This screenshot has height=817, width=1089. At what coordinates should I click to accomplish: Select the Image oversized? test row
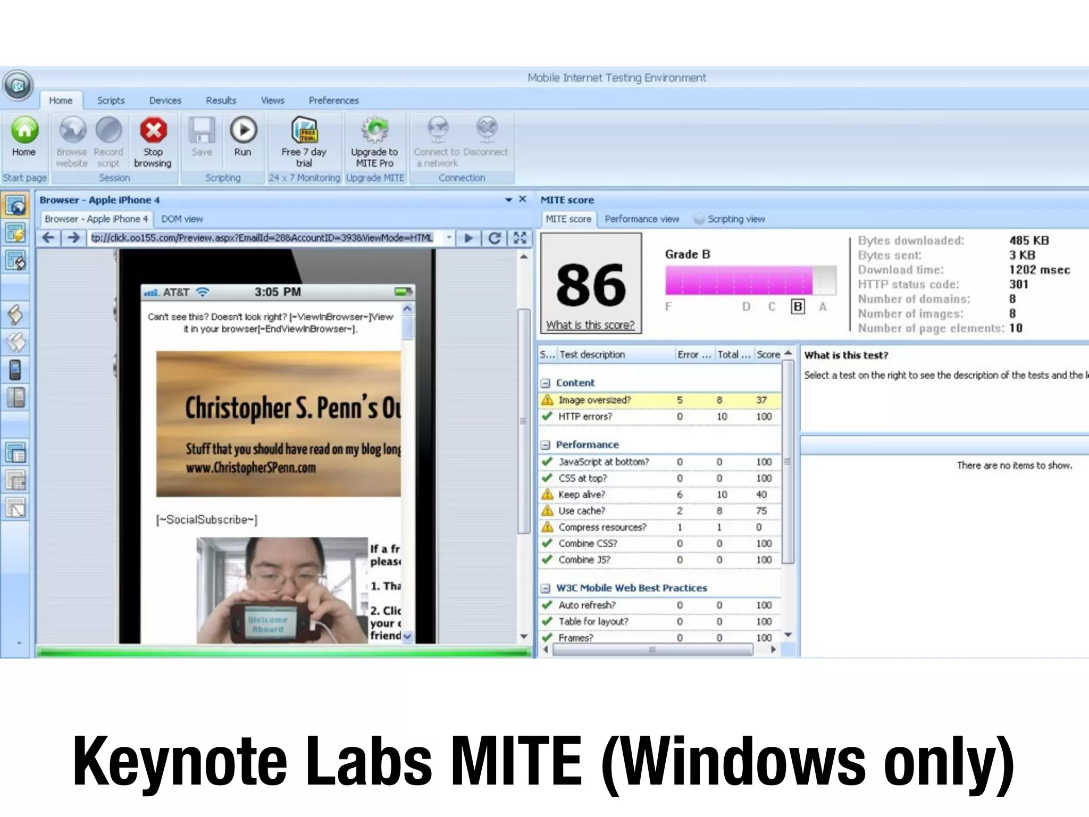pyautogui.click(x=660, y=400)
